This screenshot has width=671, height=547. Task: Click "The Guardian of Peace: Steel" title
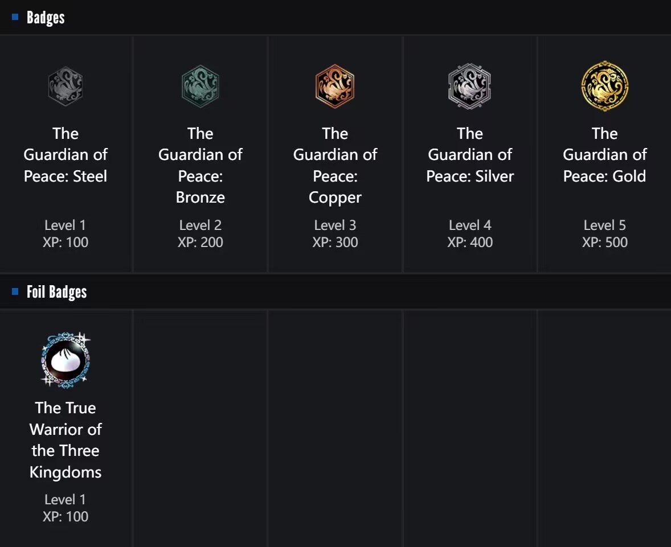(x=66, y=155)
